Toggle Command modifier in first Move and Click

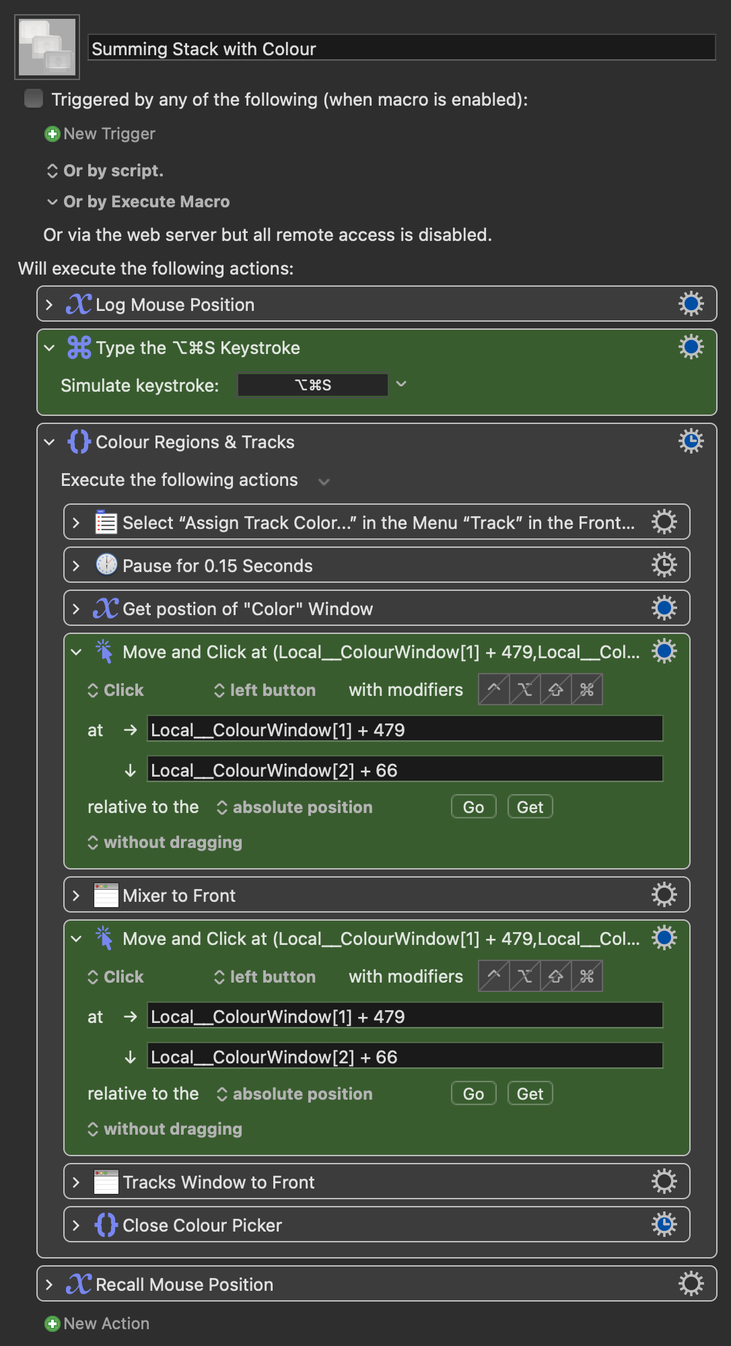pos(587,690)
